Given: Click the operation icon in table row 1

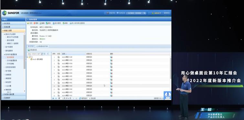Looking at the screenshot, I should pyautogui.click(x=111, y=57).
